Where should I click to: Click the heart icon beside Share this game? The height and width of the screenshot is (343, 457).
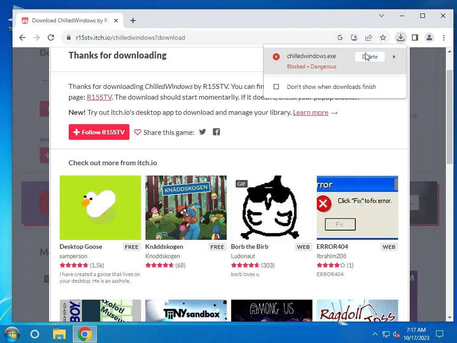coord(137,132)
